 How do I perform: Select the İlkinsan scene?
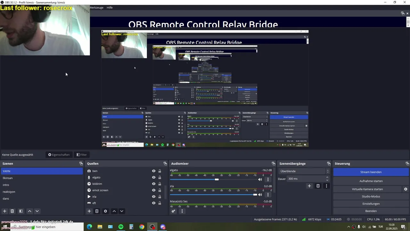pos(42,178)
